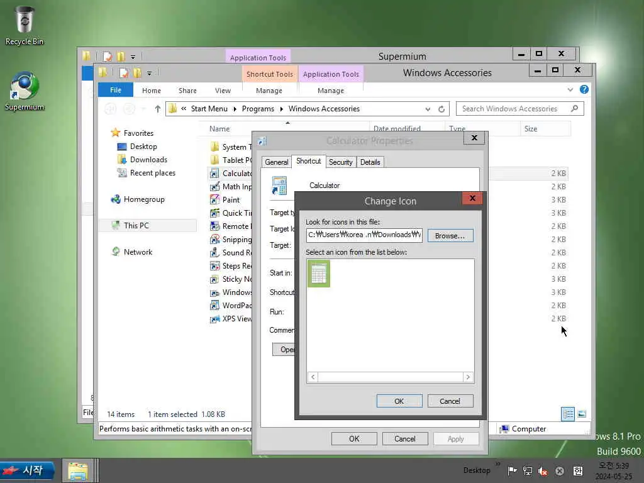Open the Share ribbon tab

pos(187,91)
